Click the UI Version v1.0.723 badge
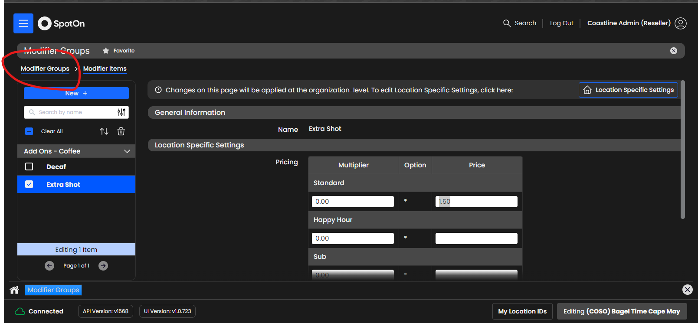 point(167,311)
